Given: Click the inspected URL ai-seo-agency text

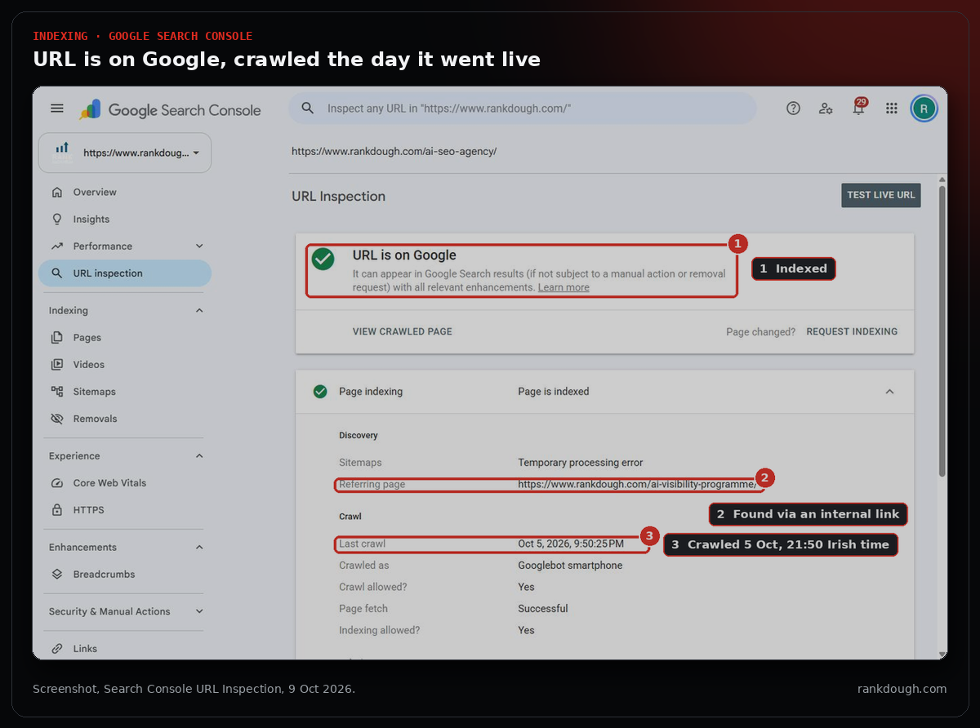Looking at the screenshot, I should [394, 152].
